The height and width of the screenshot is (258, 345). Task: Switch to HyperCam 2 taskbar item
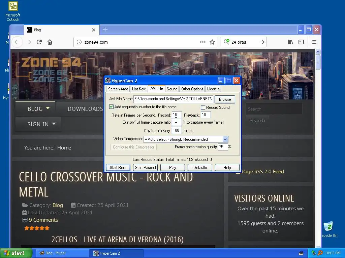point(117,253)
